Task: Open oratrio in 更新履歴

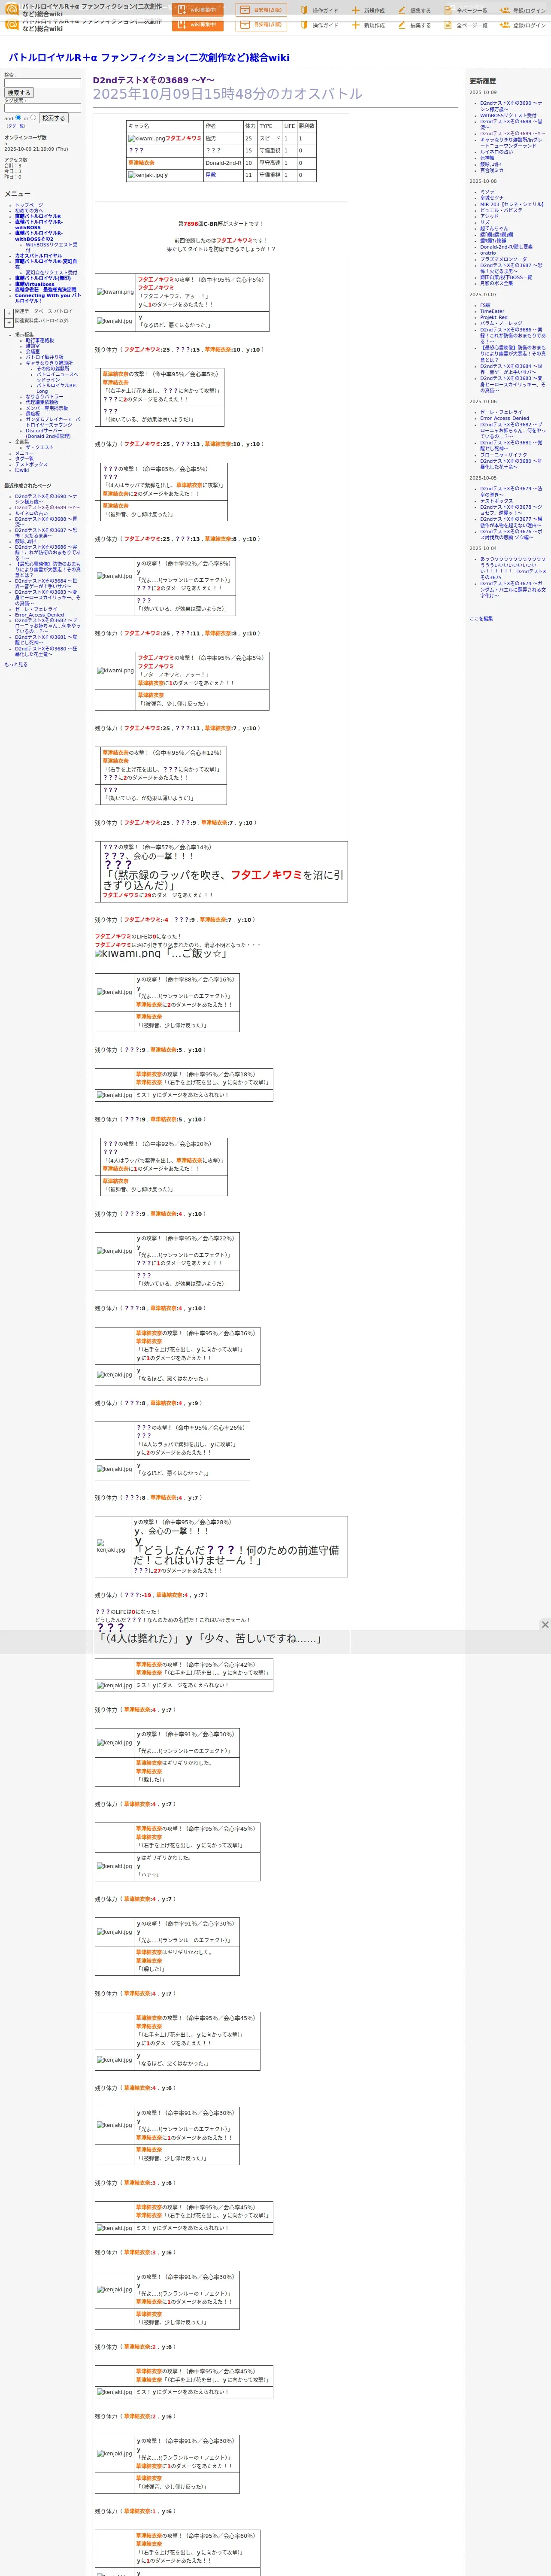Action: [488, 253]
